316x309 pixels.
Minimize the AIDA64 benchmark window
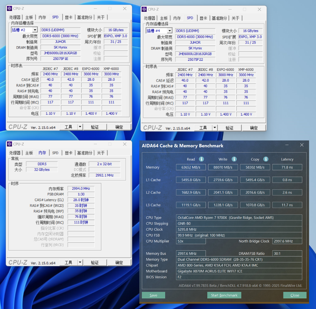(x=287, y=145)
